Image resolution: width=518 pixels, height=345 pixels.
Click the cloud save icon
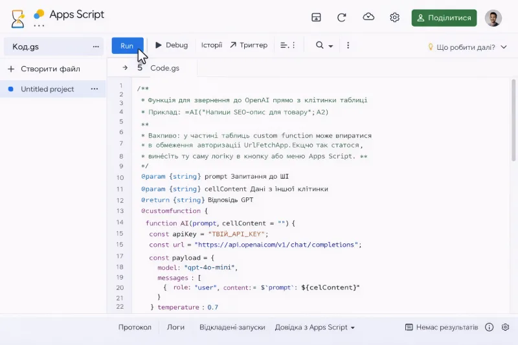click(368, 17)
